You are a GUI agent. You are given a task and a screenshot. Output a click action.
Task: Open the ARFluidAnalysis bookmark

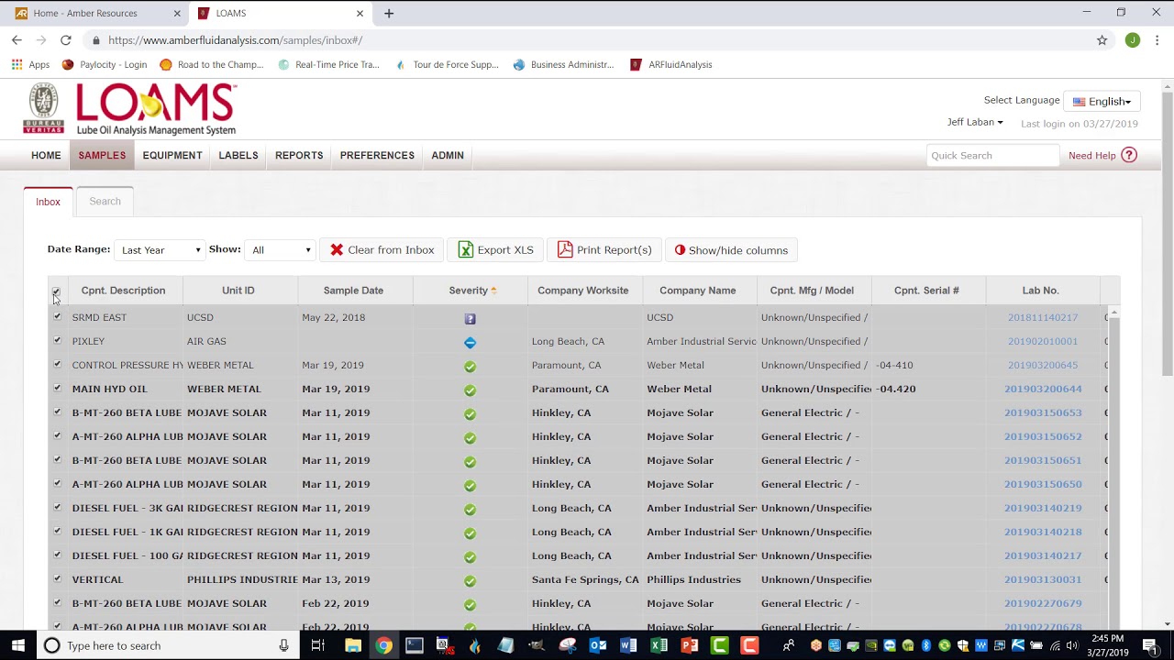point(670,65)
